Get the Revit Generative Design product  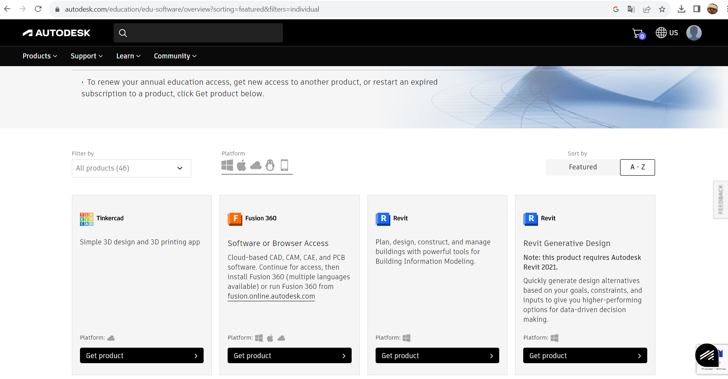585,355
